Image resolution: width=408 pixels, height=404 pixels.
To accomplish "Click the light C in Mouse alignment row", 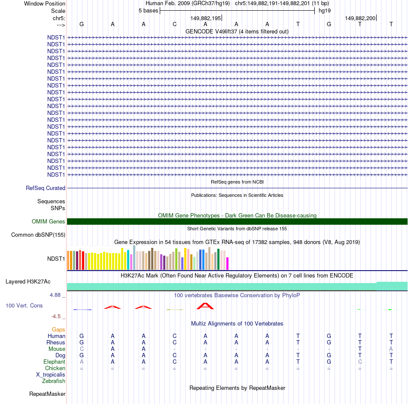I will pos(82,349).
